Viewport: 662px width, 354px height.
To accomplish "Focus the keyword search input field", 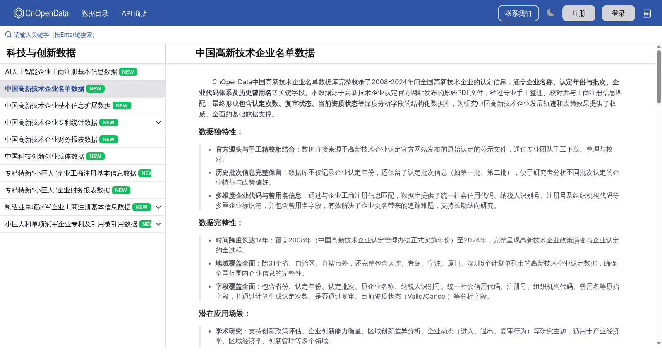I will point(331,35).
